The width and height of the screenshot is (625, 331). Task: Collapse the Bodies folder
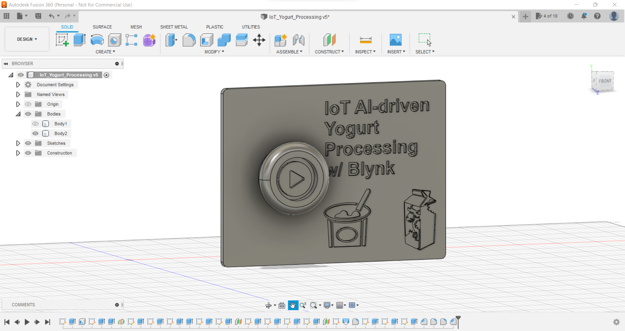tap(18, 114)
